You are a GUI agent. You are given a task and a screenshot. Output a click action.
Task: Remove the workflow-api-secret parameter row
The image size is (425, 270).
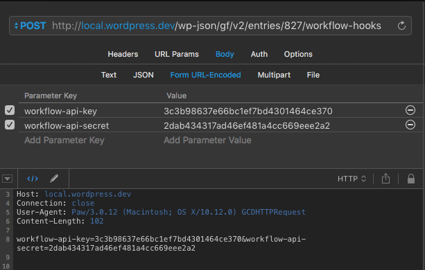(410, 125)
